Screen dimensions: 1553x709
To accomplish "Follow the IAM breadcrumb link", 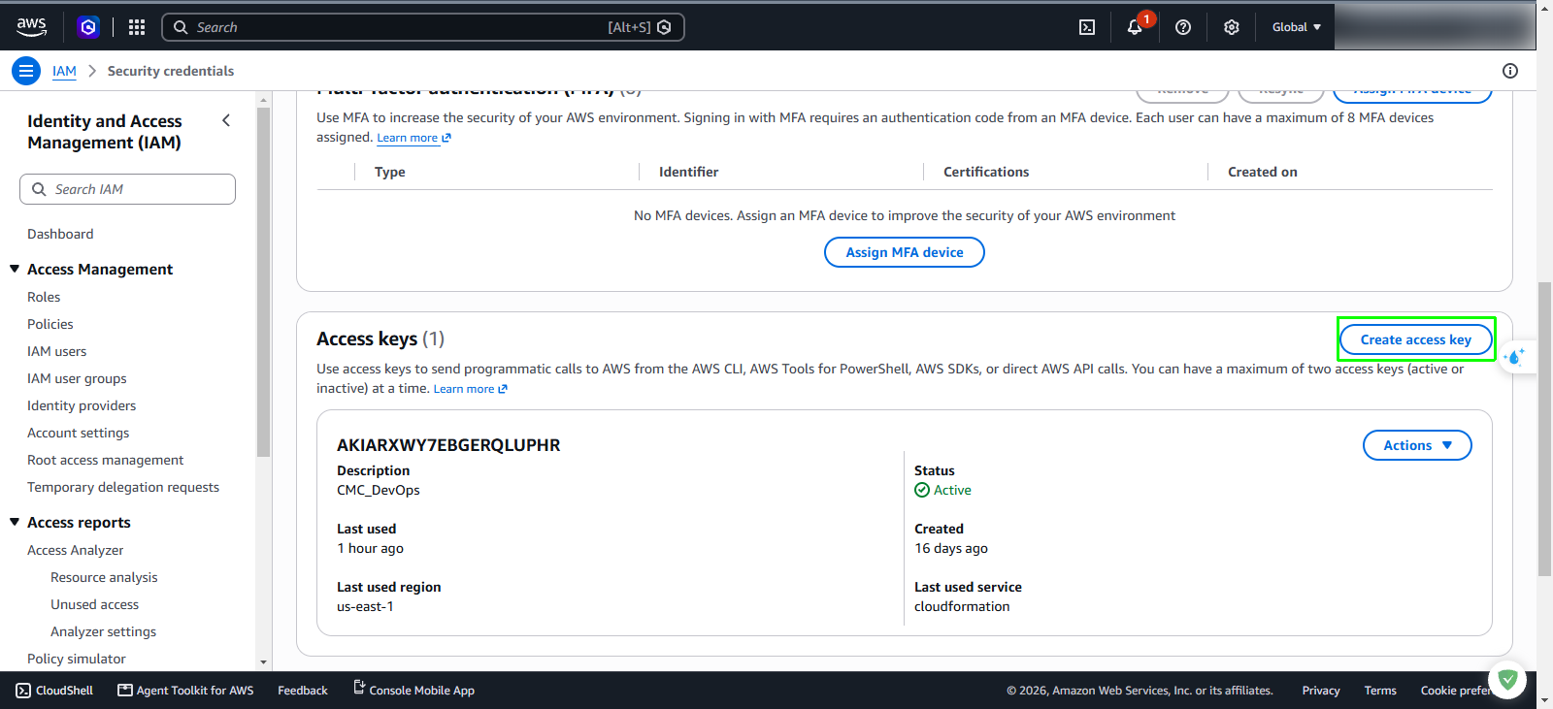I will (x=64, y=71).
